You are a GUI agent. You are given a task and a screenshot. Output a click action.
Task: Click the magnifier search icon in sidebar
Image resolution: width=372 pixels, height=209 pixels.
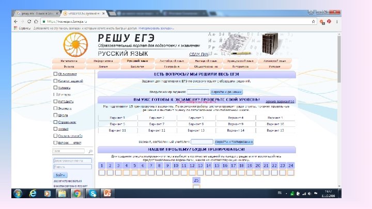[x=90, y=151]
